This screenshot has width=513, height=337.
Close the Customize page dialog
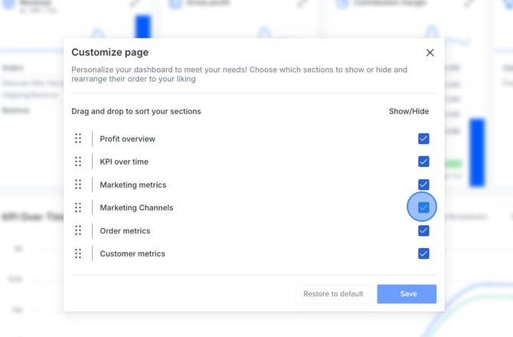pos(430,53)
